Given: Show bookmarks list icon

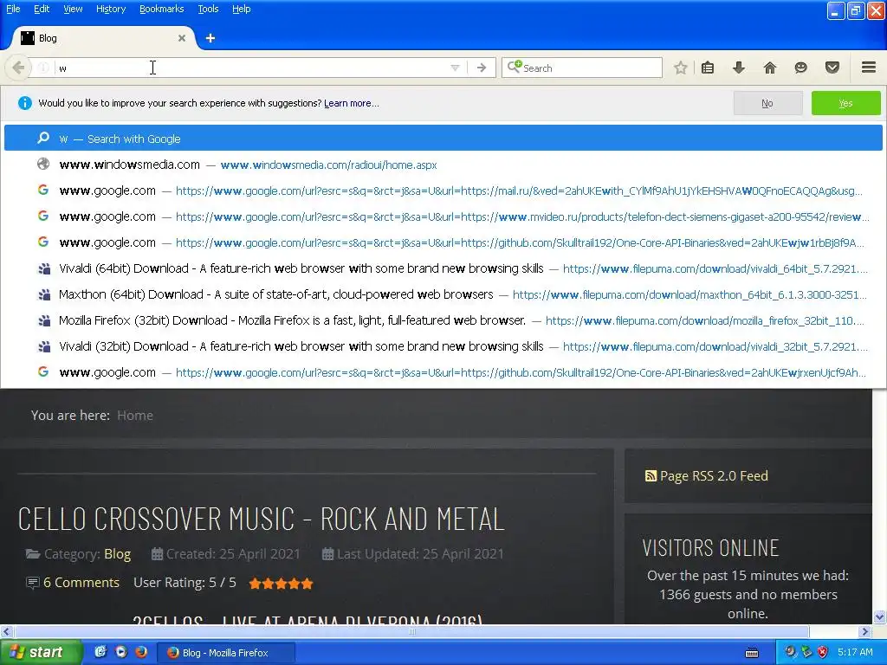Looking at the screenshot, I should [x=708, y=68].
